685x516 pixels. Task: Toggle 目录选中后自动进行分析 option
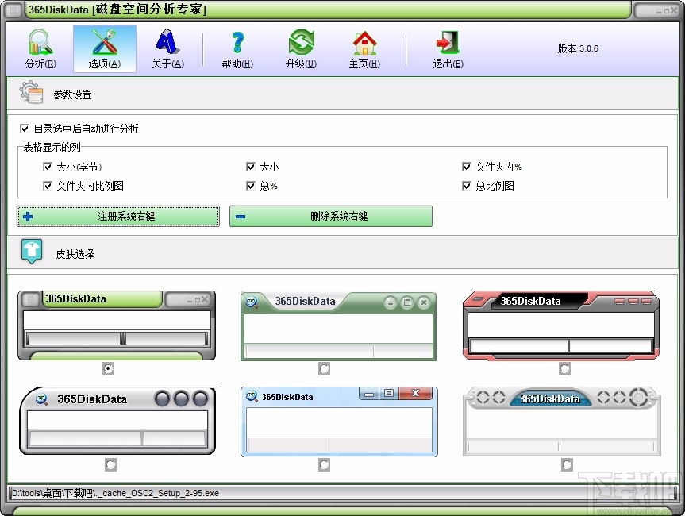[x=25, y=128]
